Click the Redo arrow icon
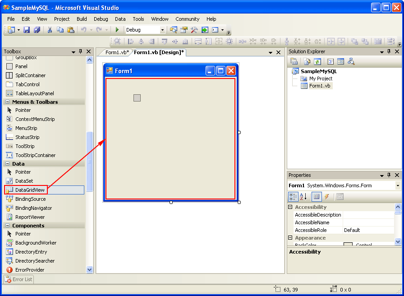 [x=99, y=30]
